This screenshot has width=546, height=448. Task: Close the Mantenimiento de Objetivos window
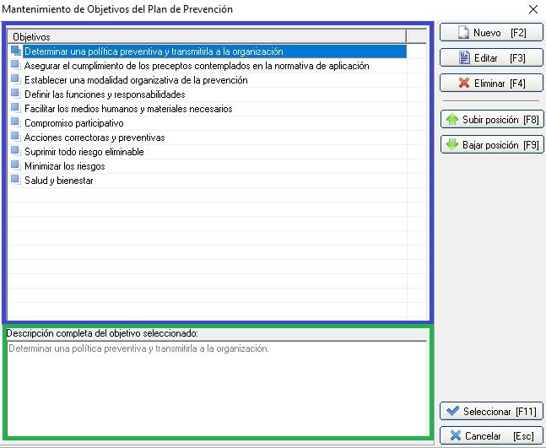click(x=532, y=9)
